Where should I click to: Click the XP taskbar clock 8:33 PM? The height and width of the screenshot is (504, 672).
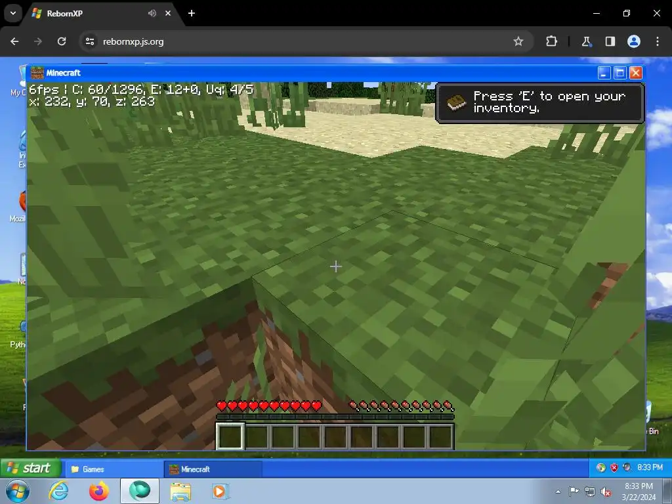tap(650, 467)
